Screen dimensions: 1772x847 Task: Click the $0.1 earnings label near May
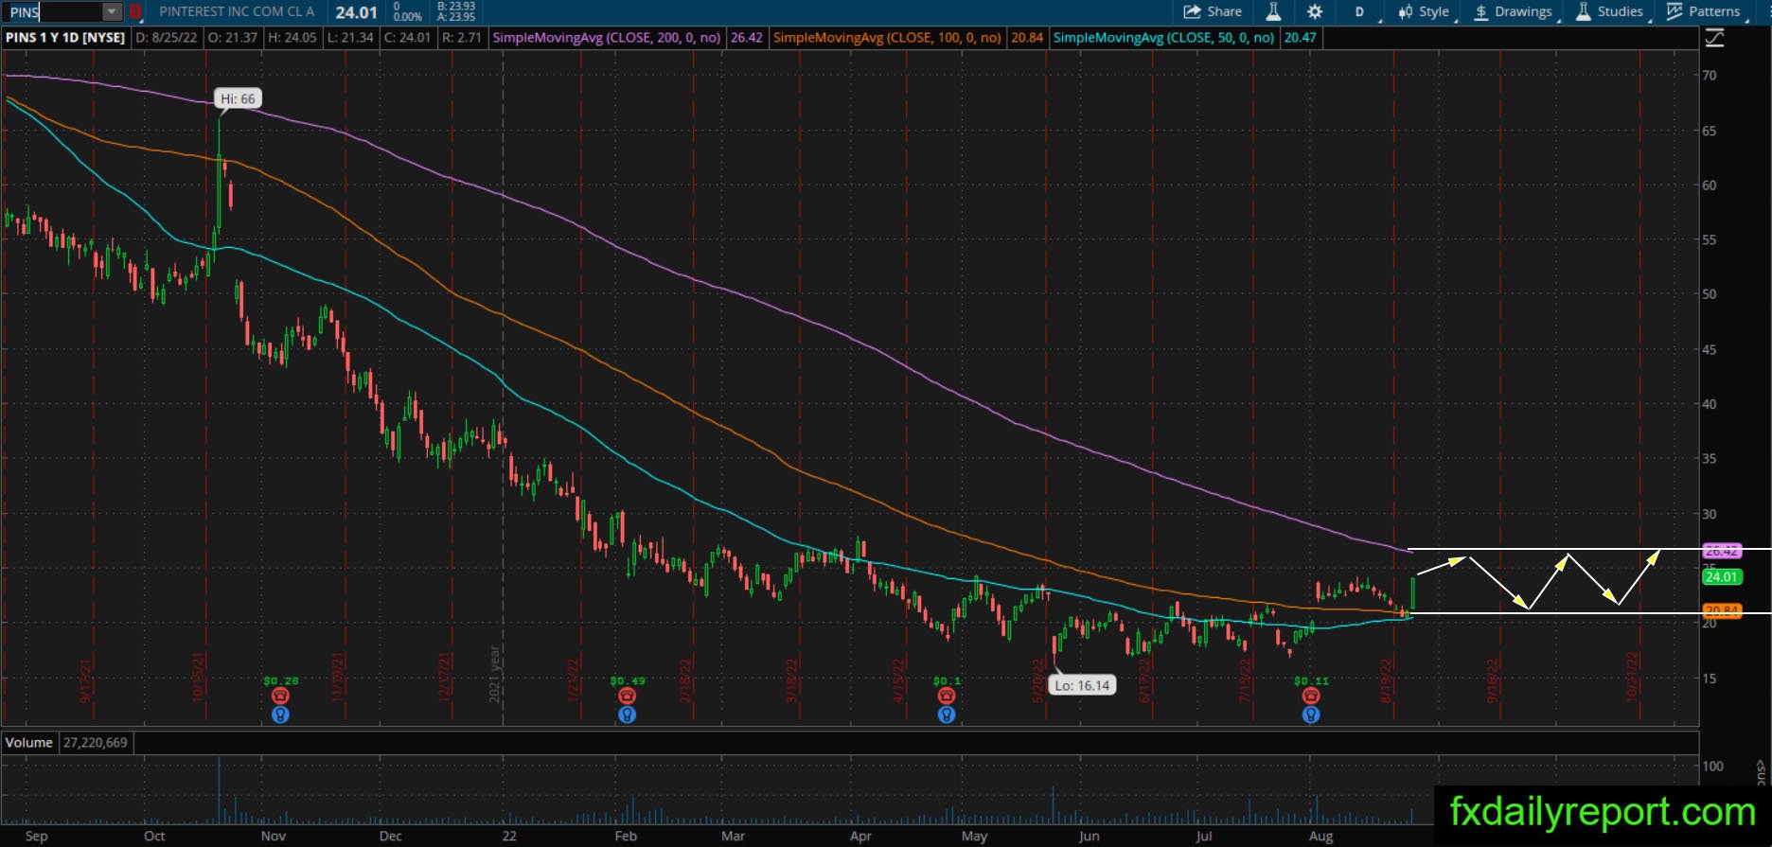(x=947, y=680)
